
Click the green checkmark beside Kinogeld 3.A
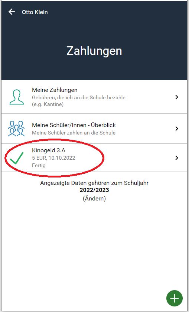pyautogui.click(x=17, y=158)
